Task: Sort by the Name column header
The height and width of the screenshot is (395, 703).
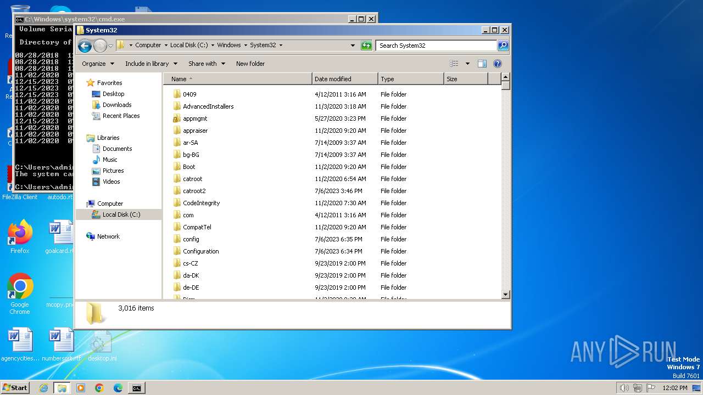Action: point(237,79)
